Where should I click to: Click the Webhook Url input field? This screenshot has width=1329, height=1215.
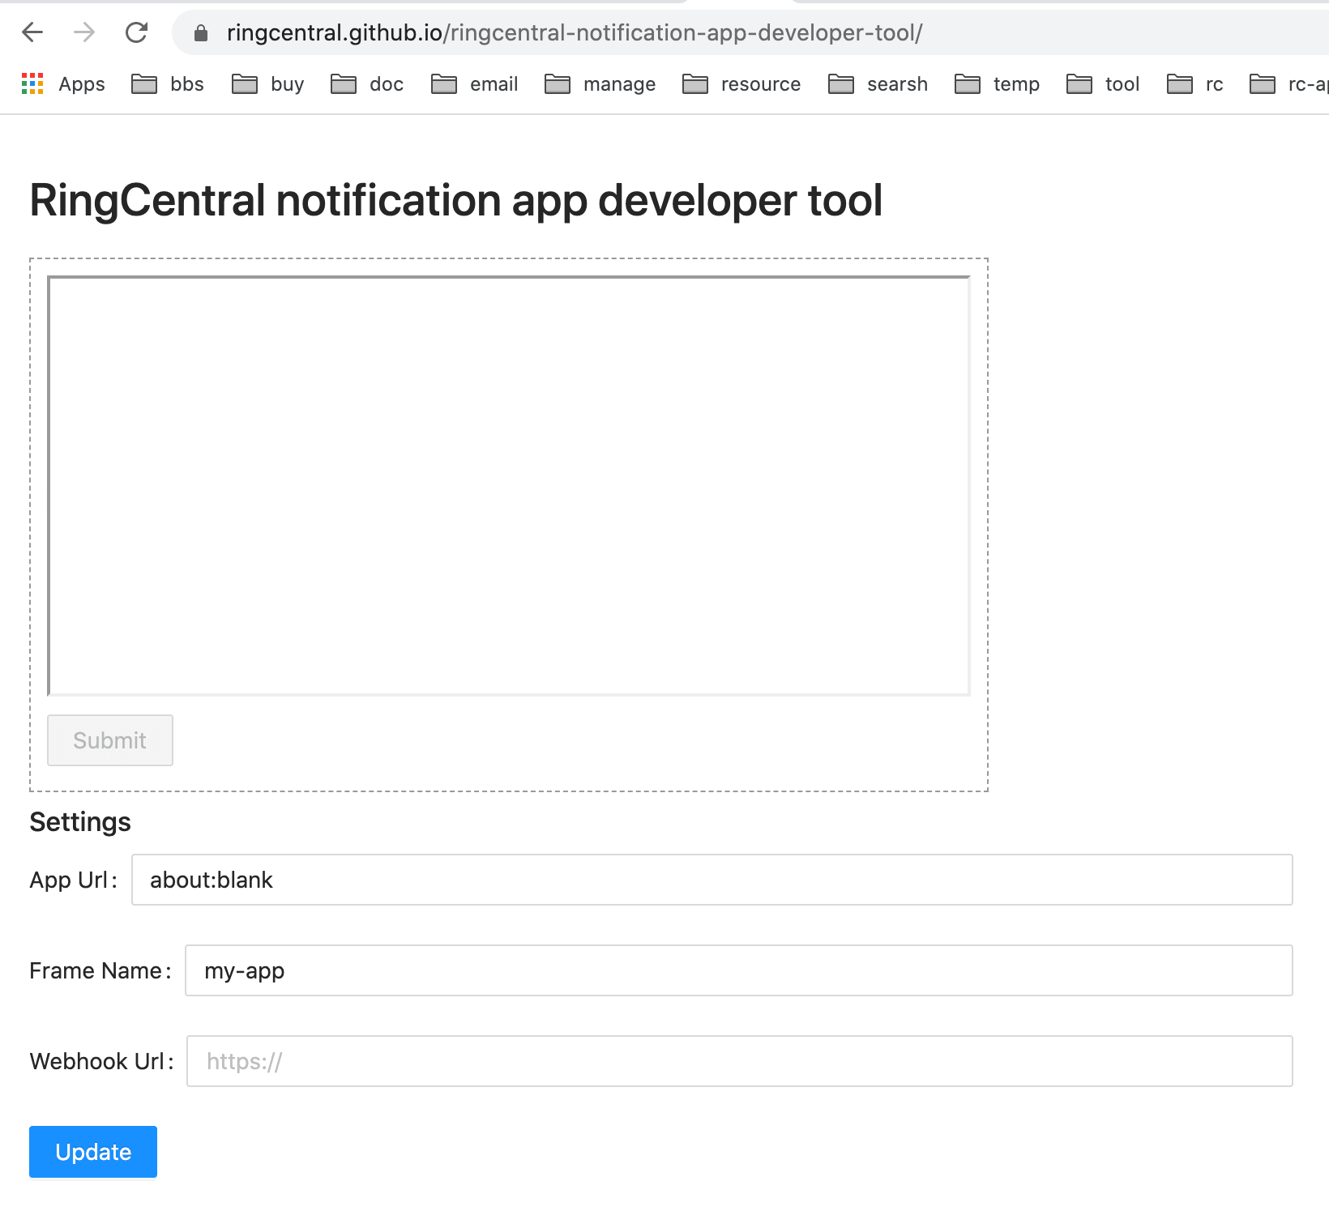click(740, 1061)
